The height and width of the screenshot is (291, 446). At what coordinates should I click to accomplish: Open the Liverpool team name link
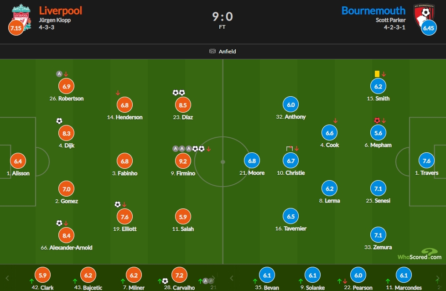pyautogui.click(x=61, y=10)
